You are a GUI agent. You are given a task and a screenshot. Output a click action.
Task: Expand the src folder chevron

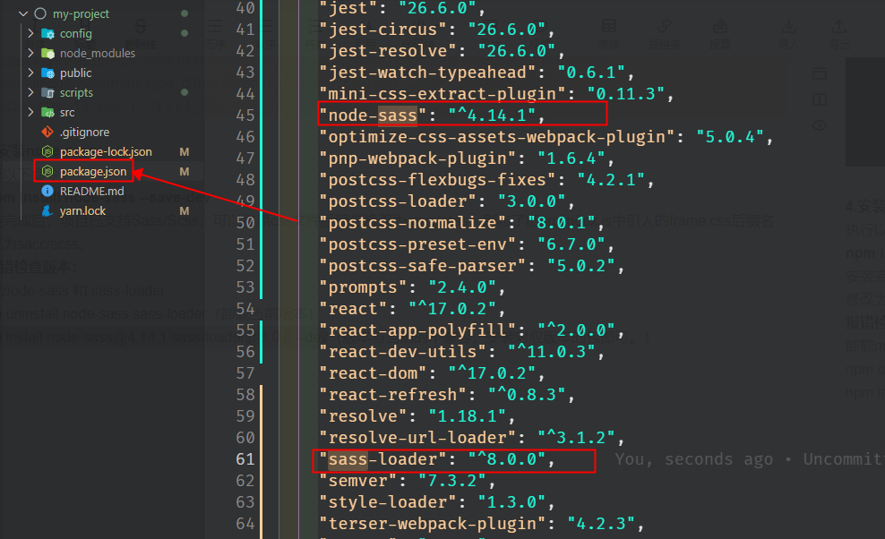pos(30,112)
